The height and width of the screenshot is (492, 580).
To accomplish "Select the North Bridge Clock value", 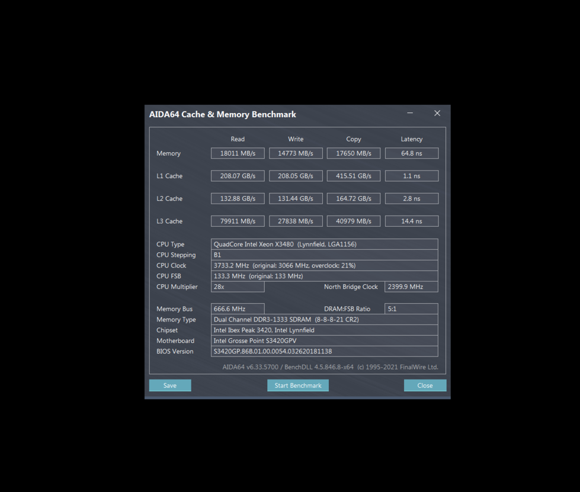I will coord(411,287).
